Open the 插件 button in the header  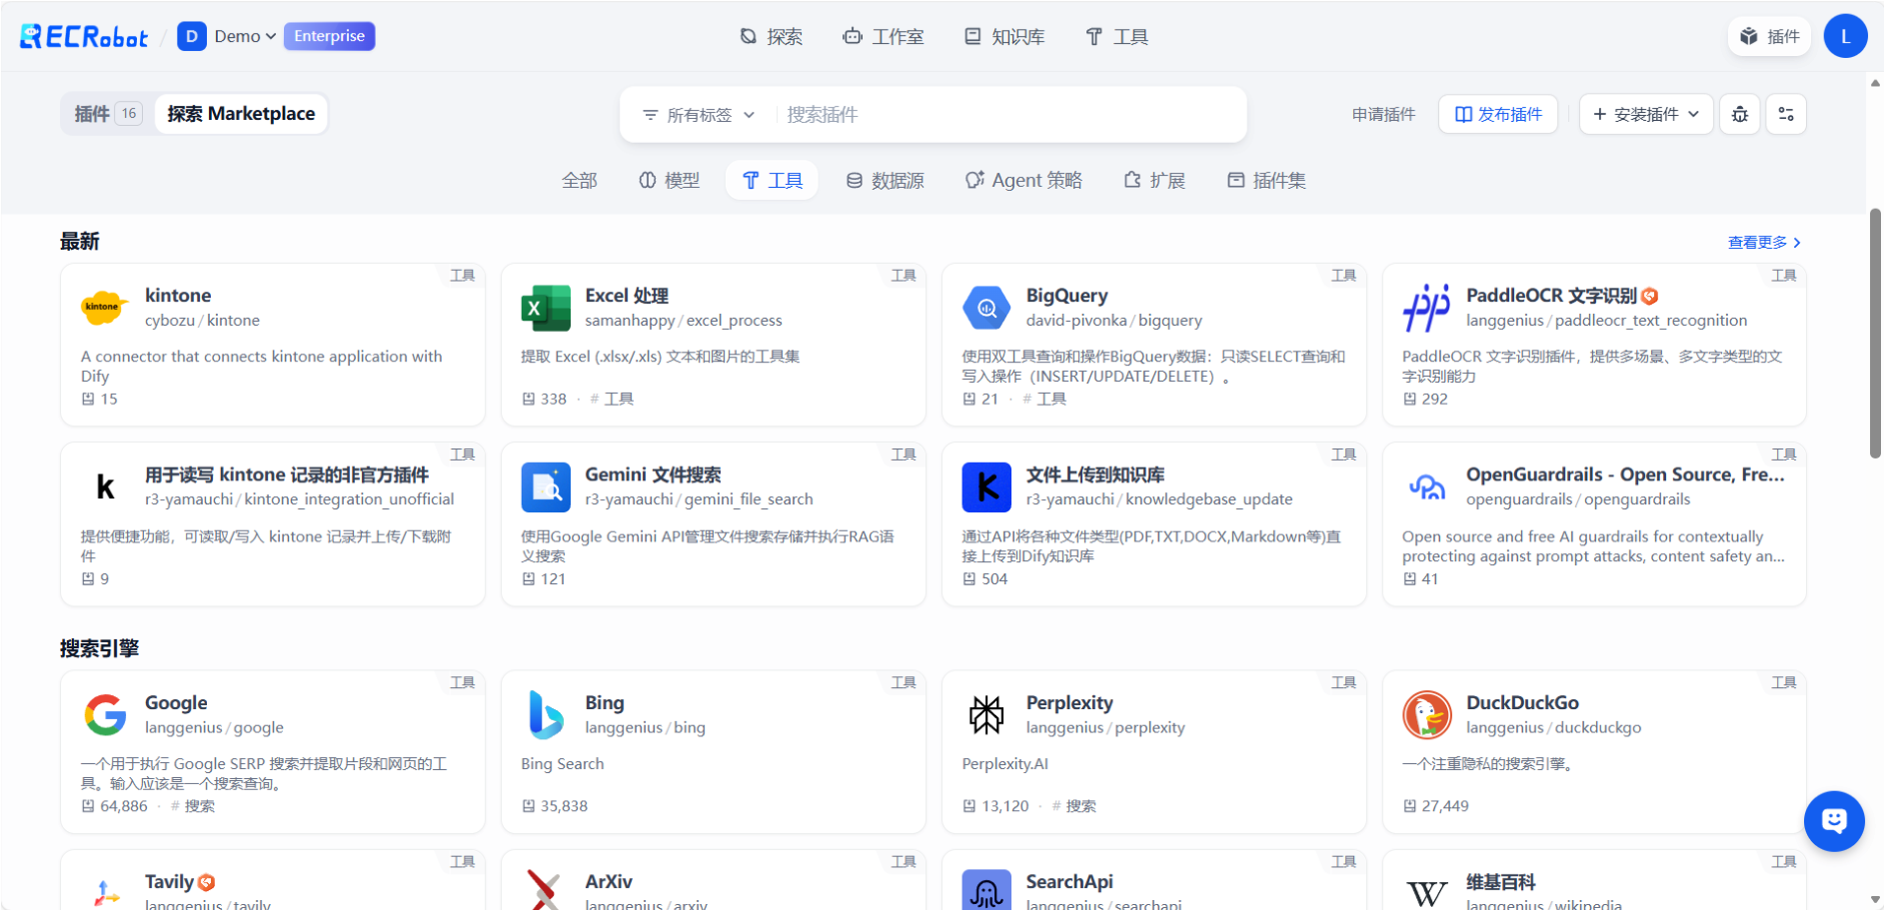pos(1769,37)
